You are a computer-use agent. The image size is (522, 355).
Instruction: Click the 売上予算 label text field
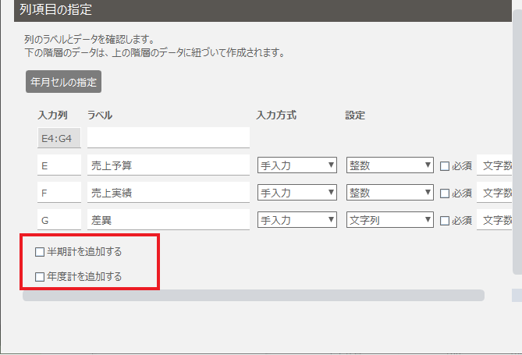pyautogui.click(x=168, y=165)
